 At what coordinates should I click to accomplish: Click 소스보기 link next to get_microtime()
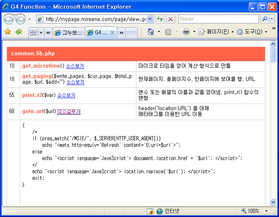point(75,66)
